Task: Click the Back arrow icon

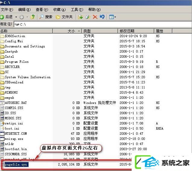Action: tap(2, 17)
